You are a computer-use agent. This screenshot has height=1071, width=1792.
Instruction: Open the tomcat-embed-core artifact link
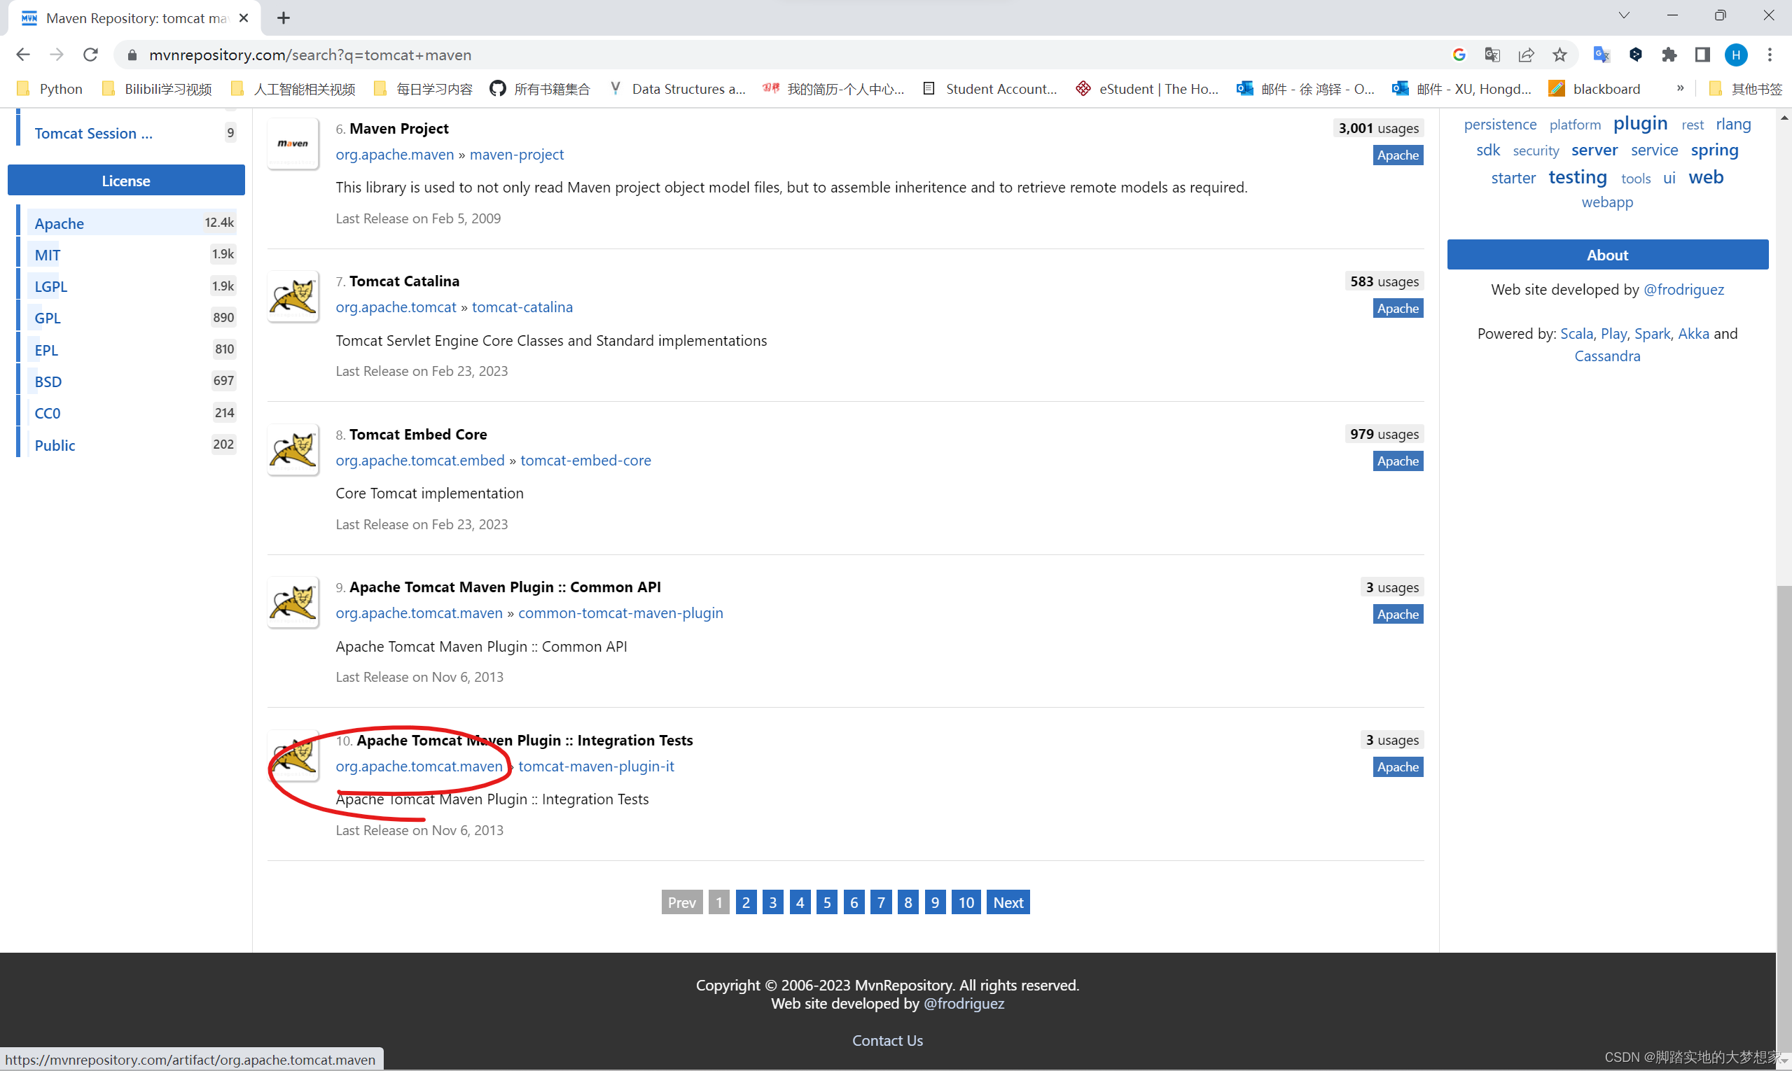pos(585,461)
